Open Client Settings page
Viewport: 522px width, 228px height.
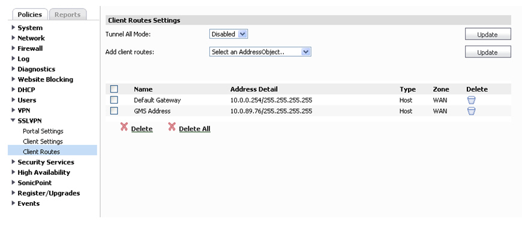(43, 141)
